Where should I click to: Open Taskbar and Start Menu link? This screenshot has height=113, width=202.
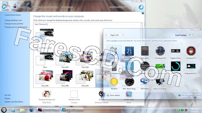tap(14, 102)
